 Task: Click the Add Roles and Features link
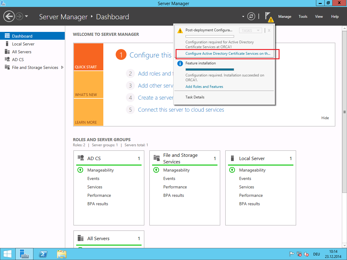pos(204,87)
